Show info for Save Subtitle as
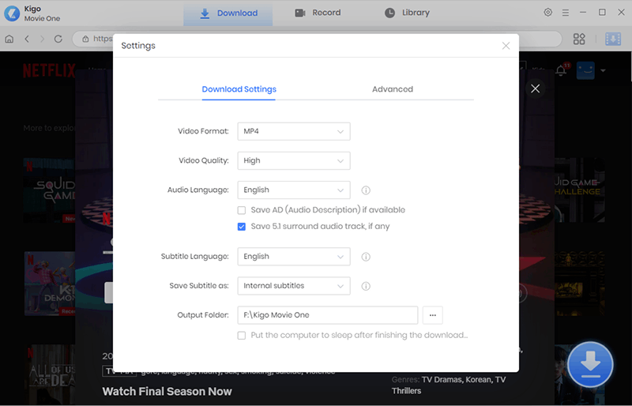Image resolution: width=632 pixels, height=406 pixels. (366, 286)
